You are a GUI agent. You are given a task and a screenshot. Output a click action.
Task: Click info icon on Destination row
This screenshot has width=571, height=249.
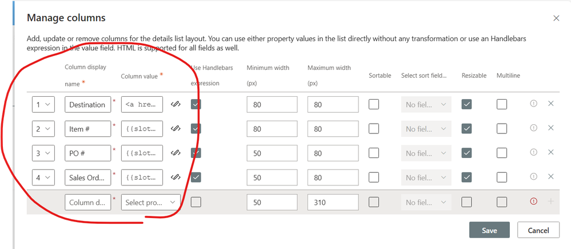[x=533, y=104]
